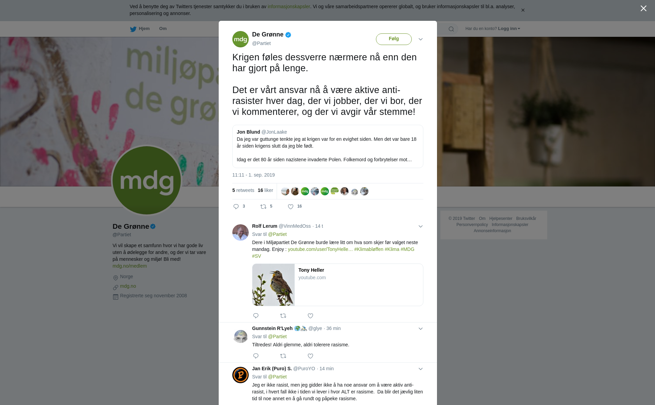Click the search magnifier icon
This screenshot has height=405, width=655.
(451, 29)
